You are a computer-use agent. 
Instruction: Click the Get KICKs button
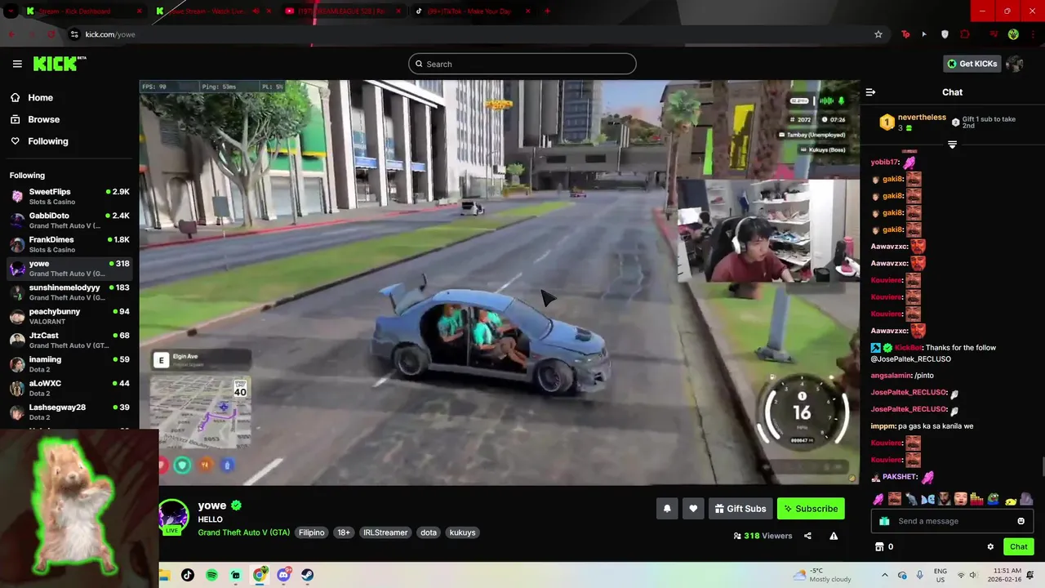click(972, 64)
